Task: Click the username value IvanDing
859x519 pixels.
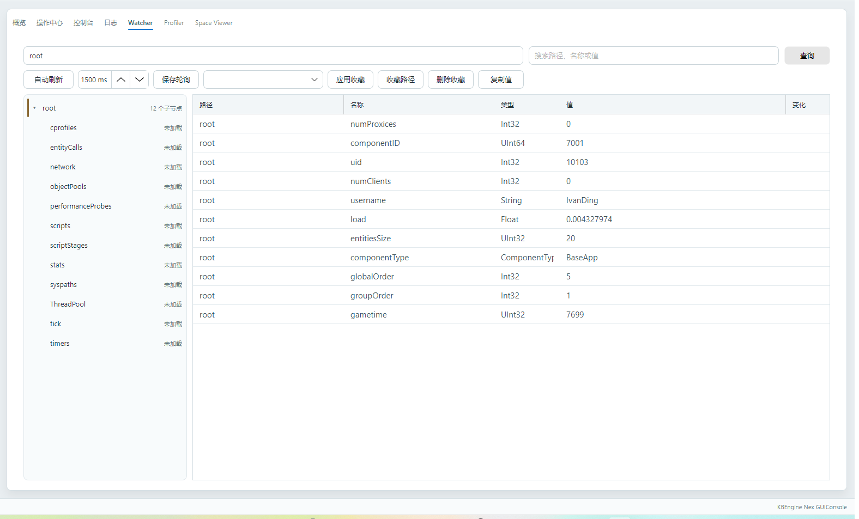Action: pyautogui.click(x=582, y=200)
